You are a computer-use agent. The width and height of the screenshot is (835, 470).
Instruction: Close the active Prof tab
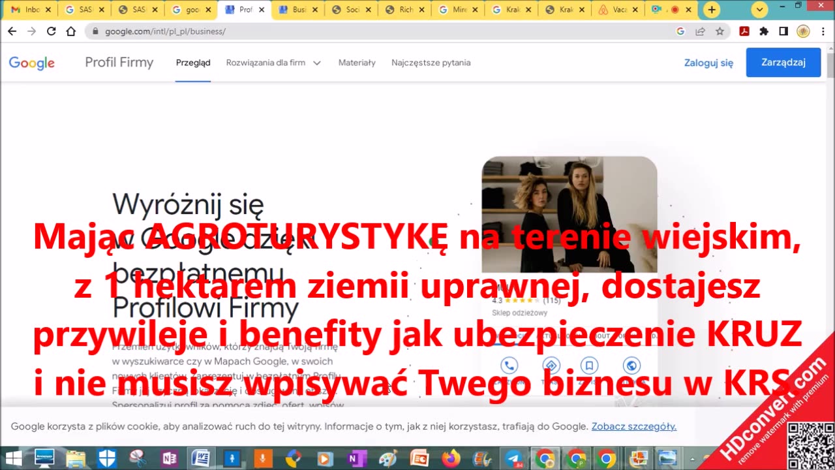point(262,10)
